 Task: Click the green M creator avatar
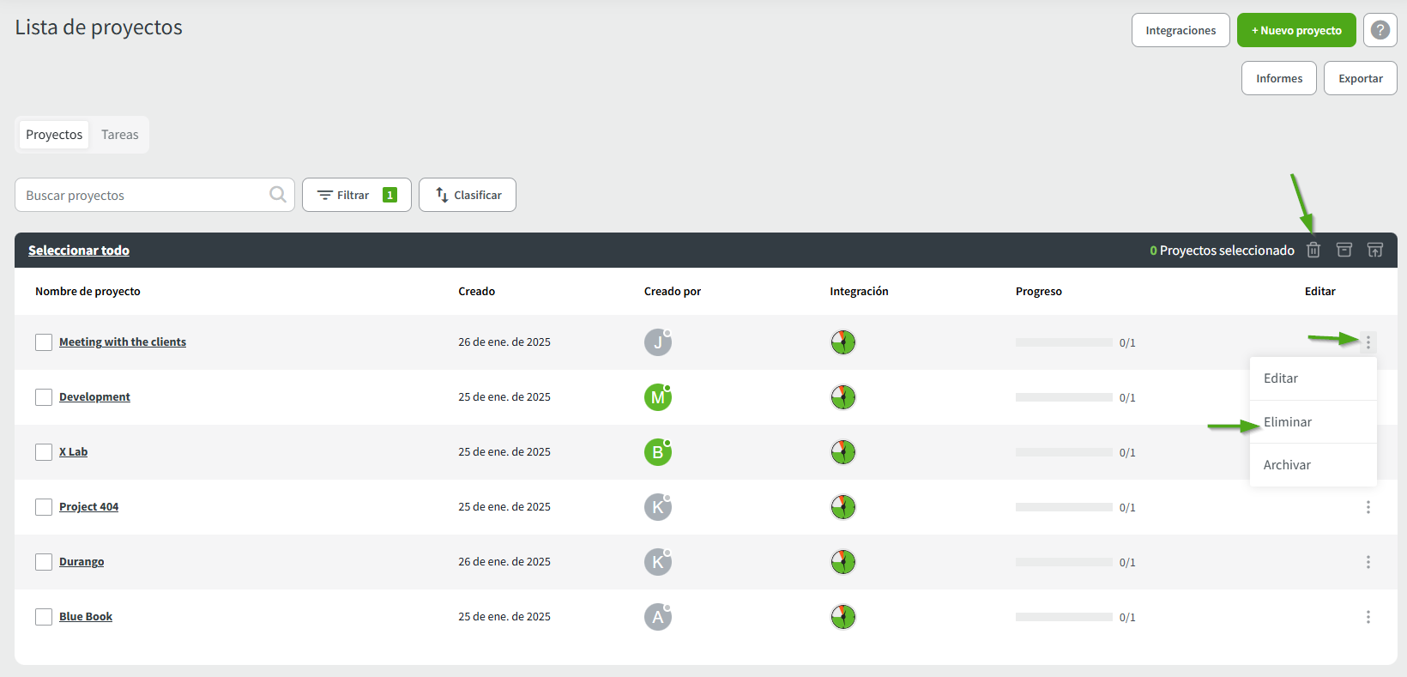[657, 397]
